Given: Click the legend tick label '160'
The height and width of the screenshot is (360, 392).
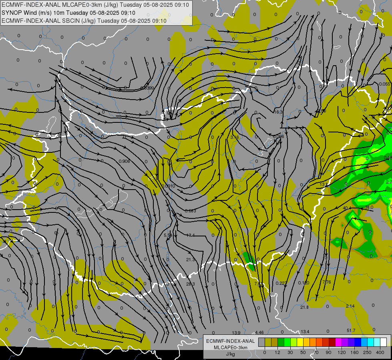Looking at the screenshot, I should coord(354,352).
